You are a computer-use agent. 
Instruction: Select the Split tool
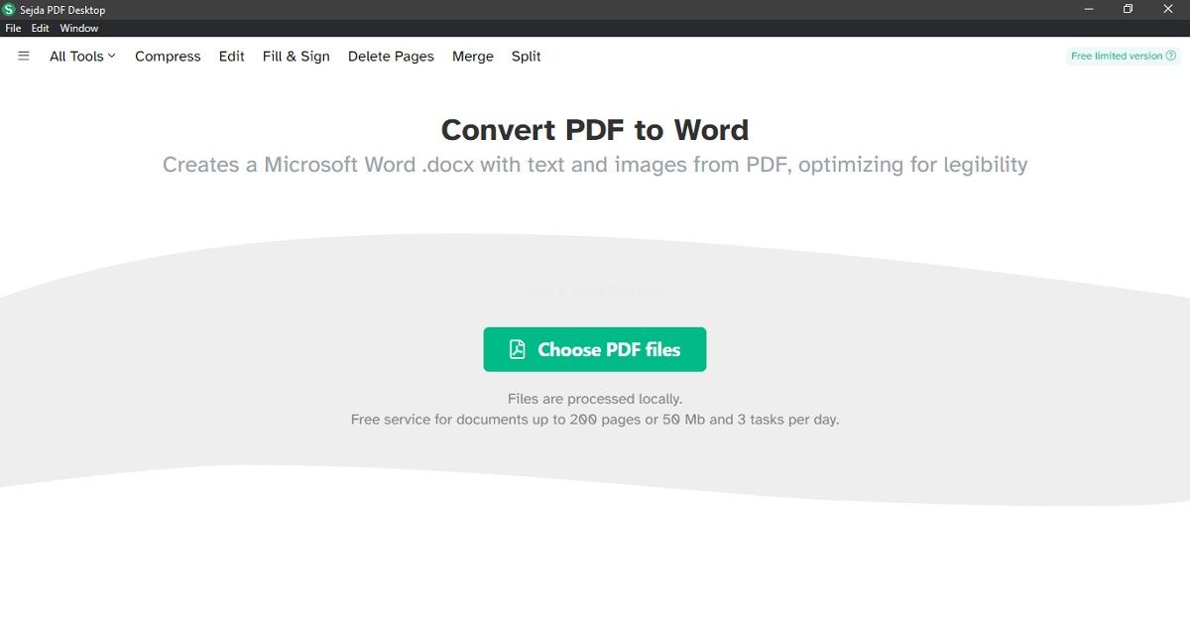coord(527,57)
